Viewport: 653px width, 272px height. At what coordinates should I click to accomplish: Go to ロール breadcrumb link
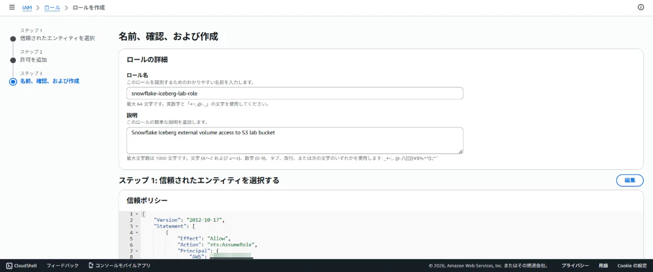coord(52,8)
